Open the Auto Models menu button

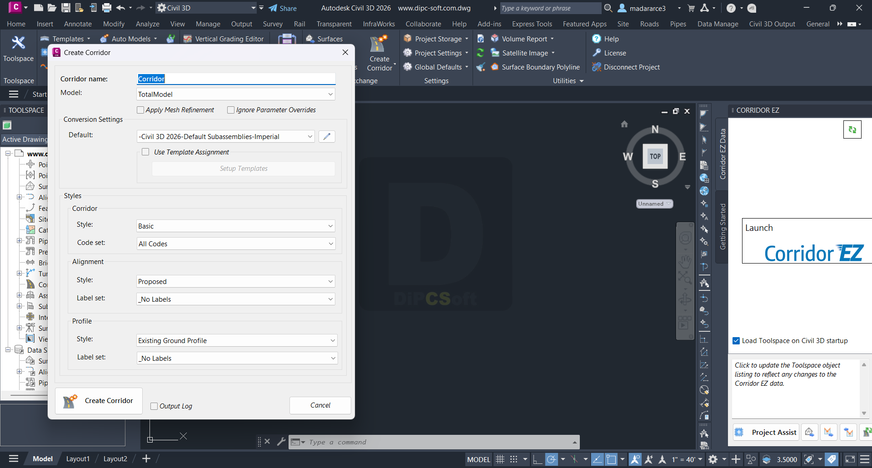point(129,39)
